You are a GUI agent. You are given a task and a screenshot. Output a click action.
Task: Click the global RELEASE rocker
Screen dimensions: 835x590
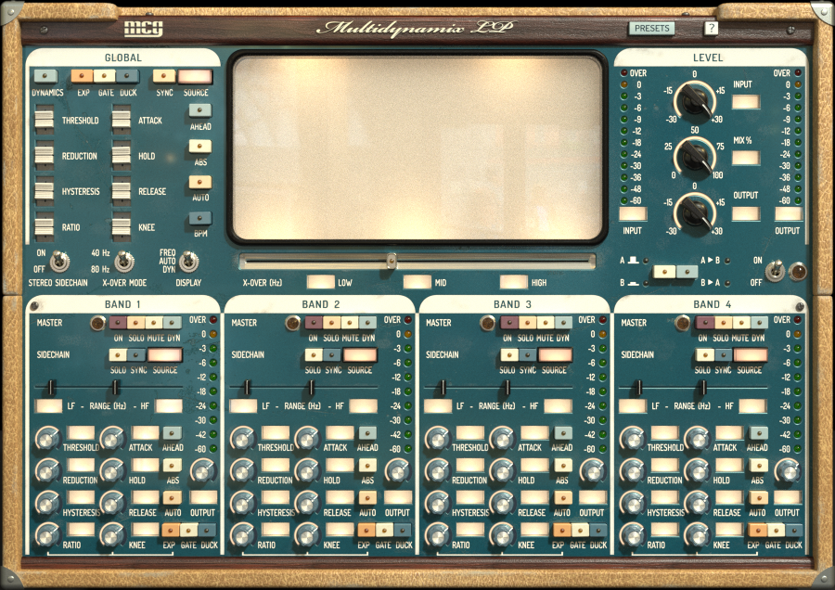pos(122,190)
